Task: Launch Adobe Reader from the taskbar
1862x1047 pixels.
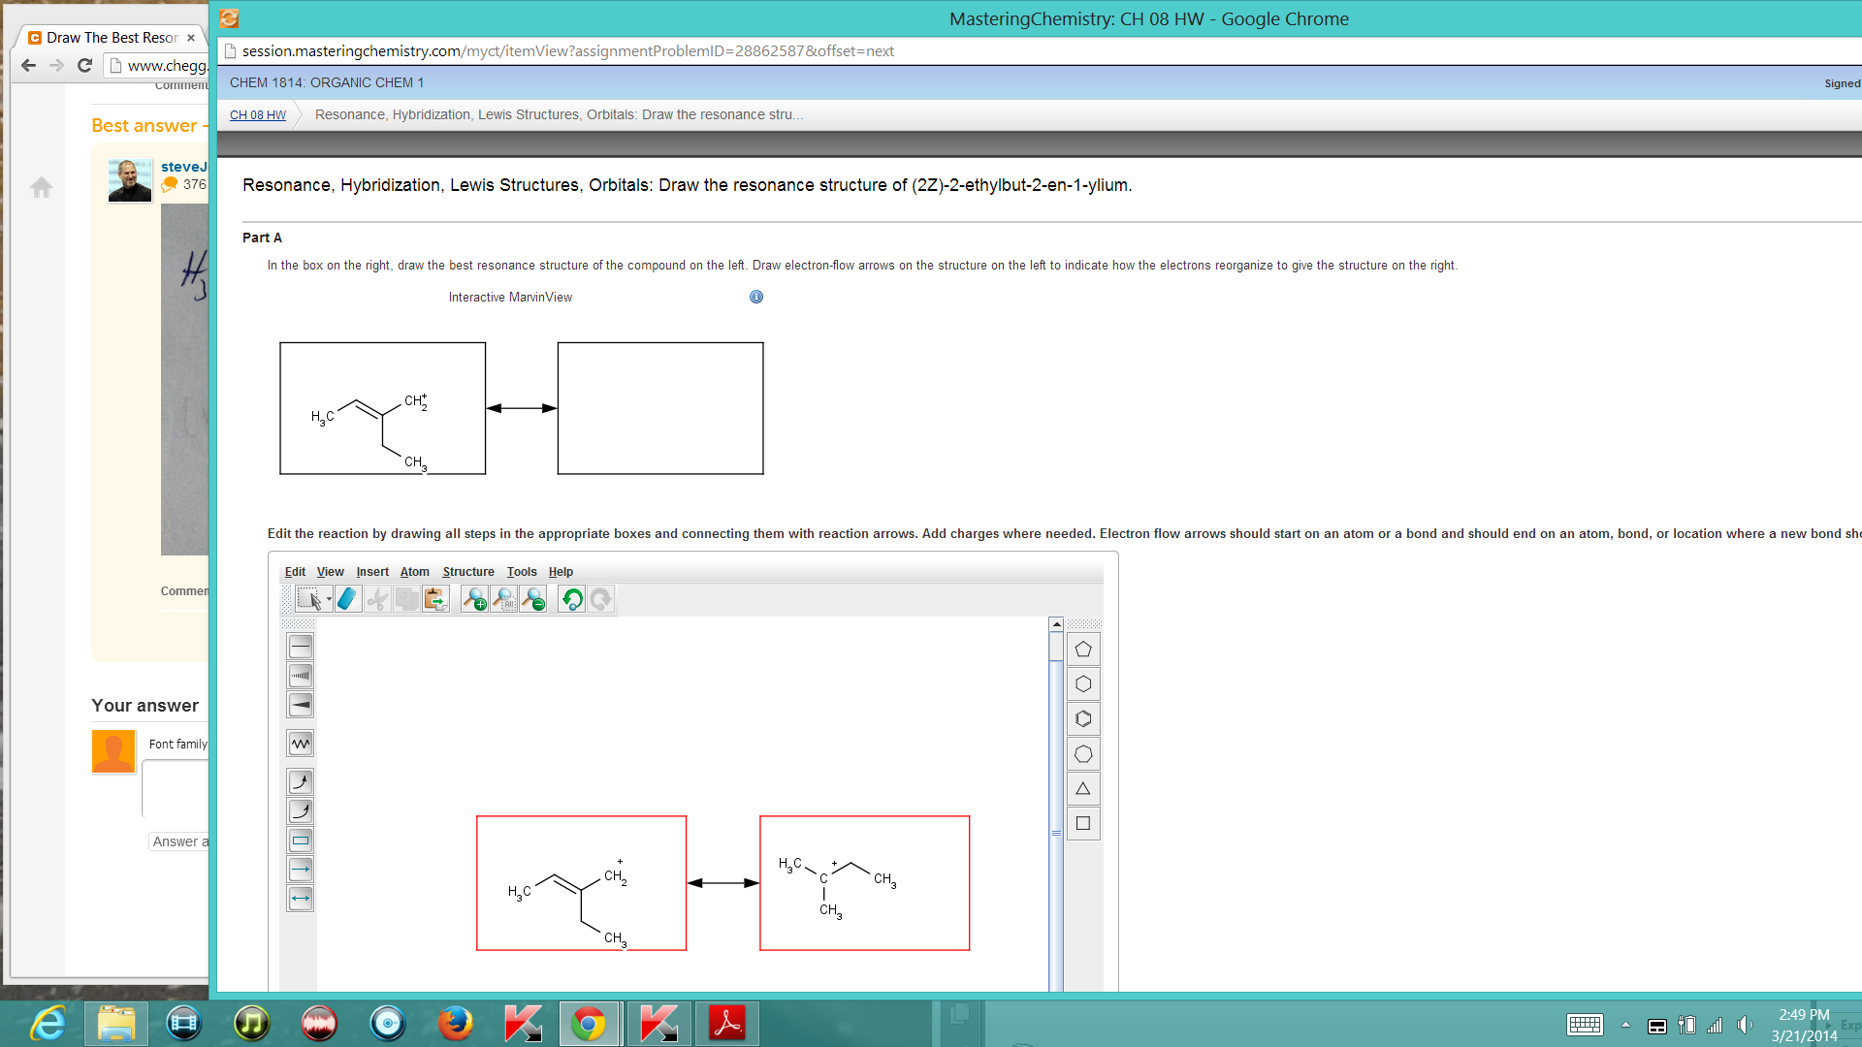Action: point(726,1023)
